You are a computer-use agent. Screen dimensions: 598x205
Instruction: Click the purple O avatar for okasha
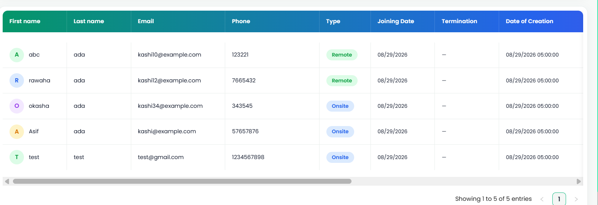point(17,106)
